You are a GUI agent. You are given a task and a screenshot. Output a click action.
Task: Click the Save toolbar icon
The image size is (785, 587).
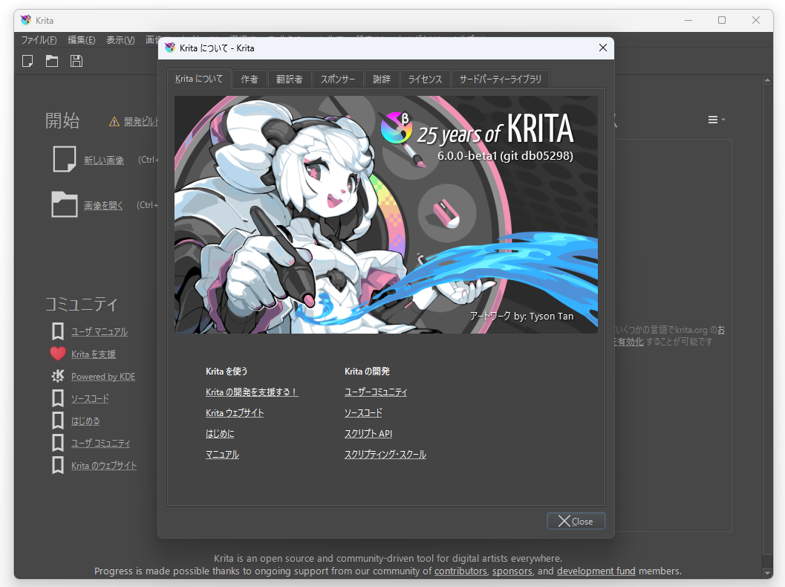coord(76,61)
